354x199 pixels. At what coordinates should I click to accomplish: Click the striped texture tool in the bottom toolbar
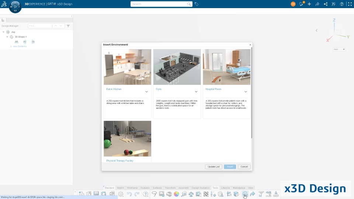[x=206, y=194]
